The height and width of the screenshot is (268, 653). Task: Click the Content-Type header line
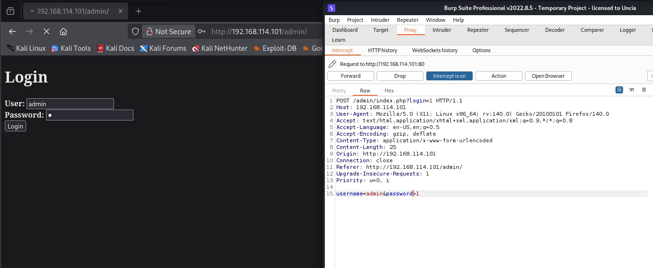(x=414, y=140)
